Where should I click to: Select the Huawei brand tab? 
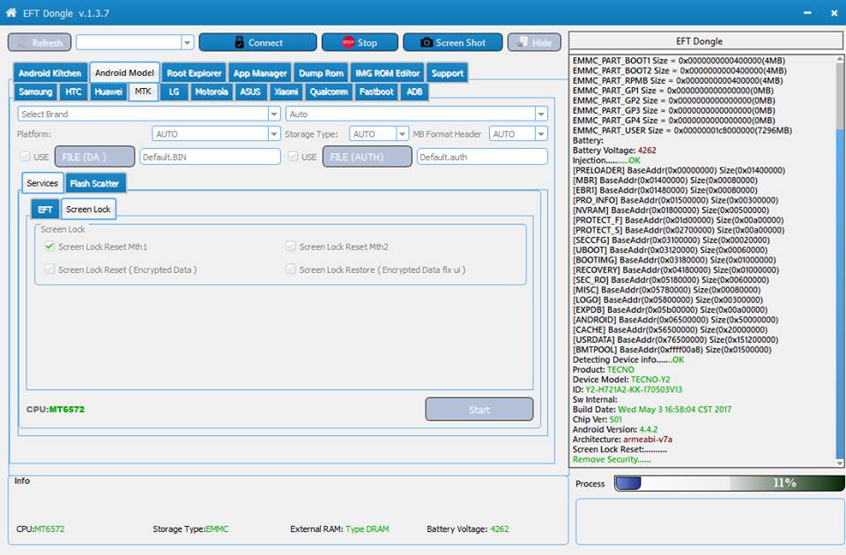108,92
